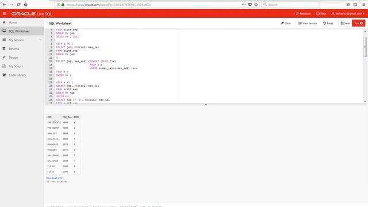Open the Help link in header
Screen dimensions: 368x207
tap(321, 14)
